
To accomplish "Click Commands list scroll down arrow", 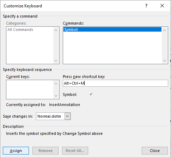I will tap(165, 61).
